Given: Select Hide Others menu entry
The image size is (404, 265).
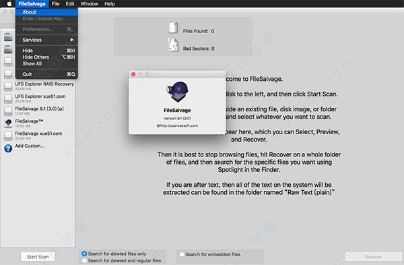Looking at the screenshot, I should tap(46, 57).
